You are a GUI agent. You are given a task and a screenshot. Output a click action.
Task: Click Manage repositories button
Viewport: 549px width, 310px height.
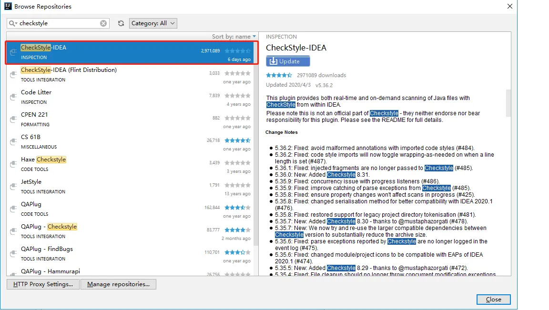(118, 284)
